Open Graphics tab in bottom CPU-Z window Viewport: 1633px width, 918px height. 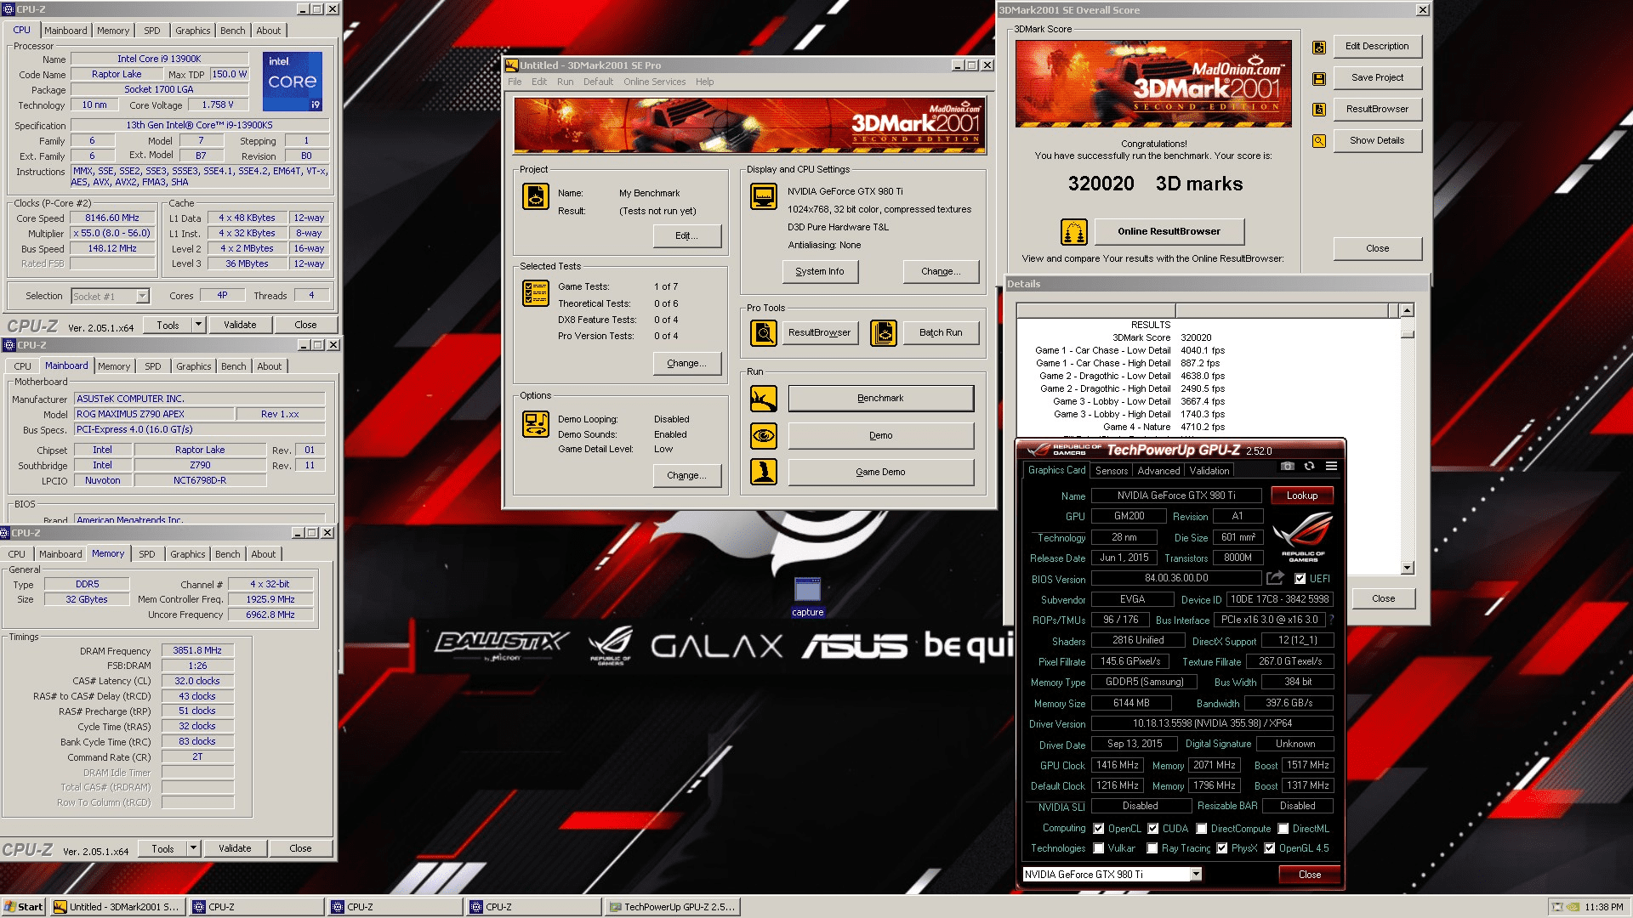[x=187, y=554]
